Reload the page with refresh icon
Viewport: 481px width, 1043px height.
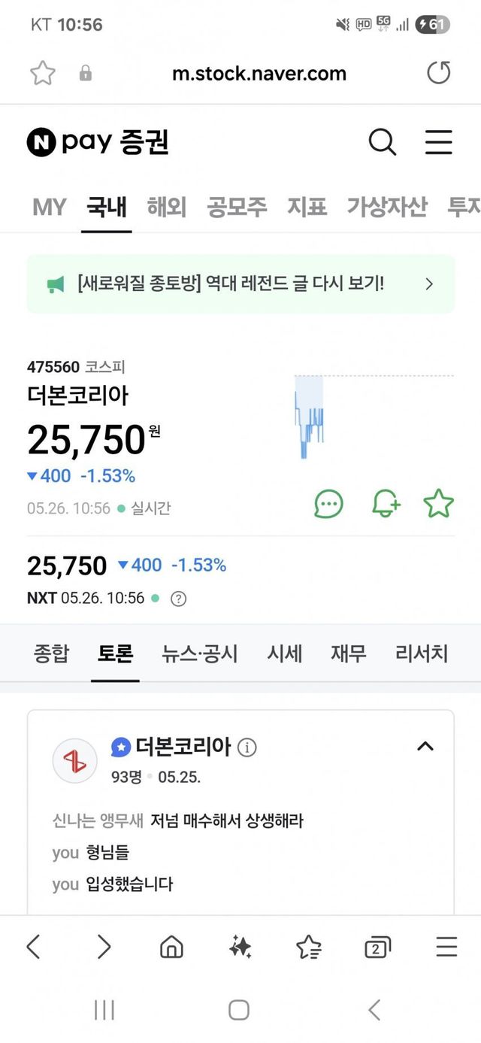click(x=438, y=73)
